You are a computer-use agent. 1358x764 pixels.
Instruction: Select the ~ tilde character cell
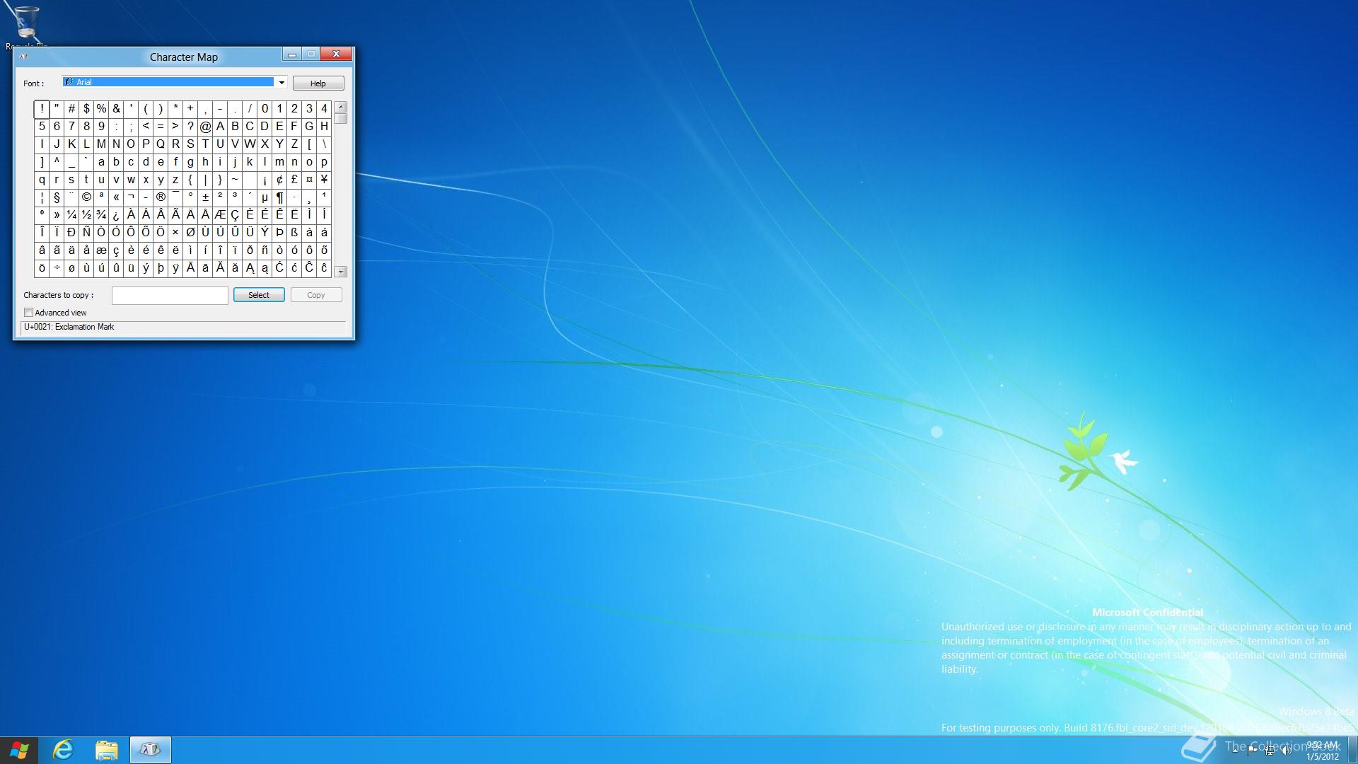coord(235,180)
